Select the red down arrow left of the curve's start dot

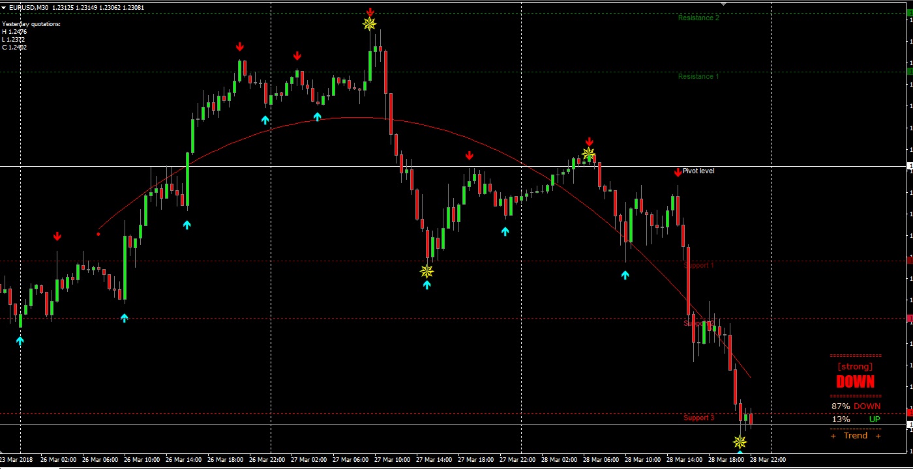(57, 236)
